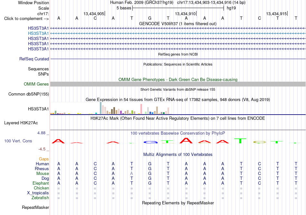Click the RefSeq Curated gene line

(x=178, y=59)
